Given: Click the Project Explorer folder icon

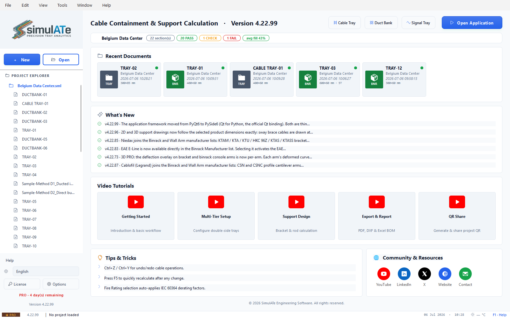Looking at the screenshot, I should [7, 76].
